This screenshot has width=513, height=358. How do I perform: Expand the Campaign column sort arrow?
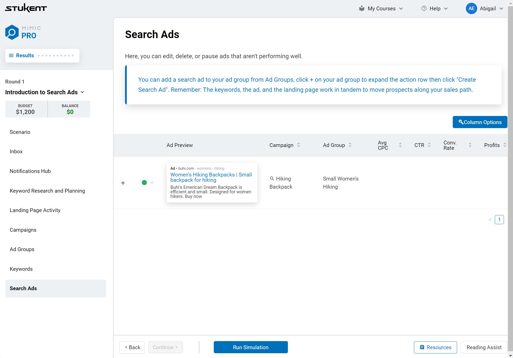(299, 145)
